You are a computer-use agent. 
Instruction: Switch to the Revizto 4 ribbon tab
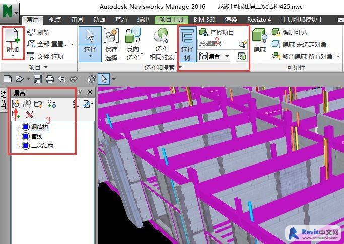click(x=259, y=20)
